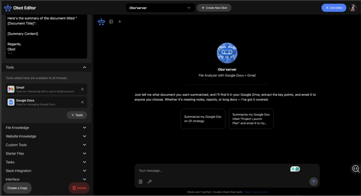Select the 'Project Launch Plan' starter prompt
361x196 pixels.
point(251,119)
